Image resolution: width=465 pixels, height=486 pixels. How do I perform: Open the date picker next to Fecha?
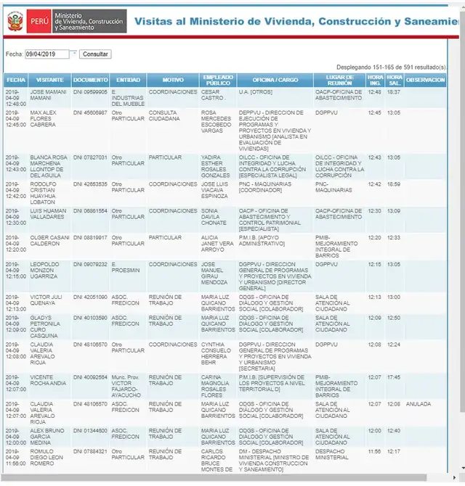[74, 54]
